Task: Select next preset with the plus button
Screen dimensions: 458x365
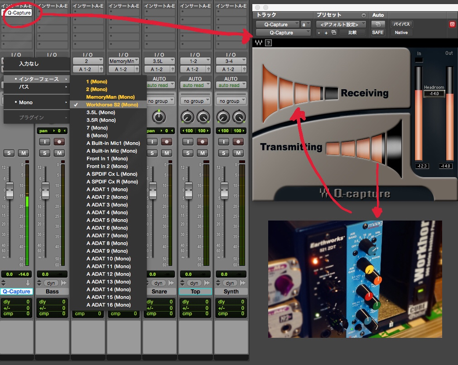Action: pyautogui.click(x=326, y=33)
